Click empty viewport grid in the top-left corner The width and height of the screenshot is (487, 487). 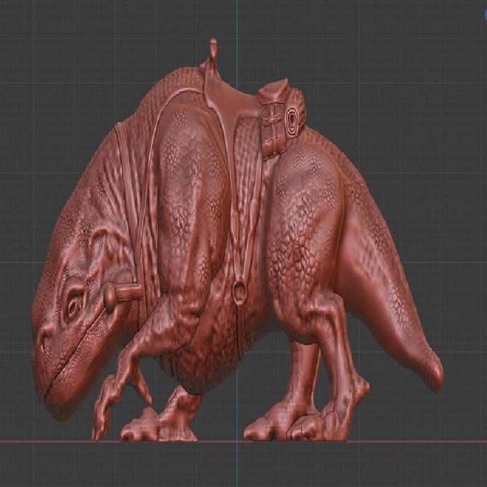coord(37,37)
